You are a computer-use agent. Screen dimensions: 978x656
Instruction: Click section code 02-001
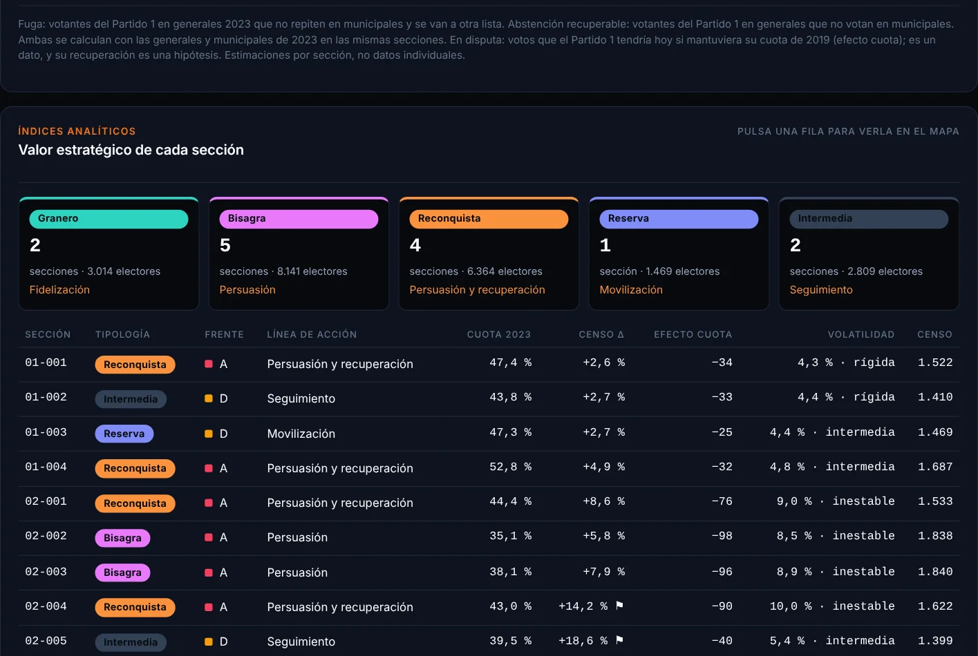point(46,501)
